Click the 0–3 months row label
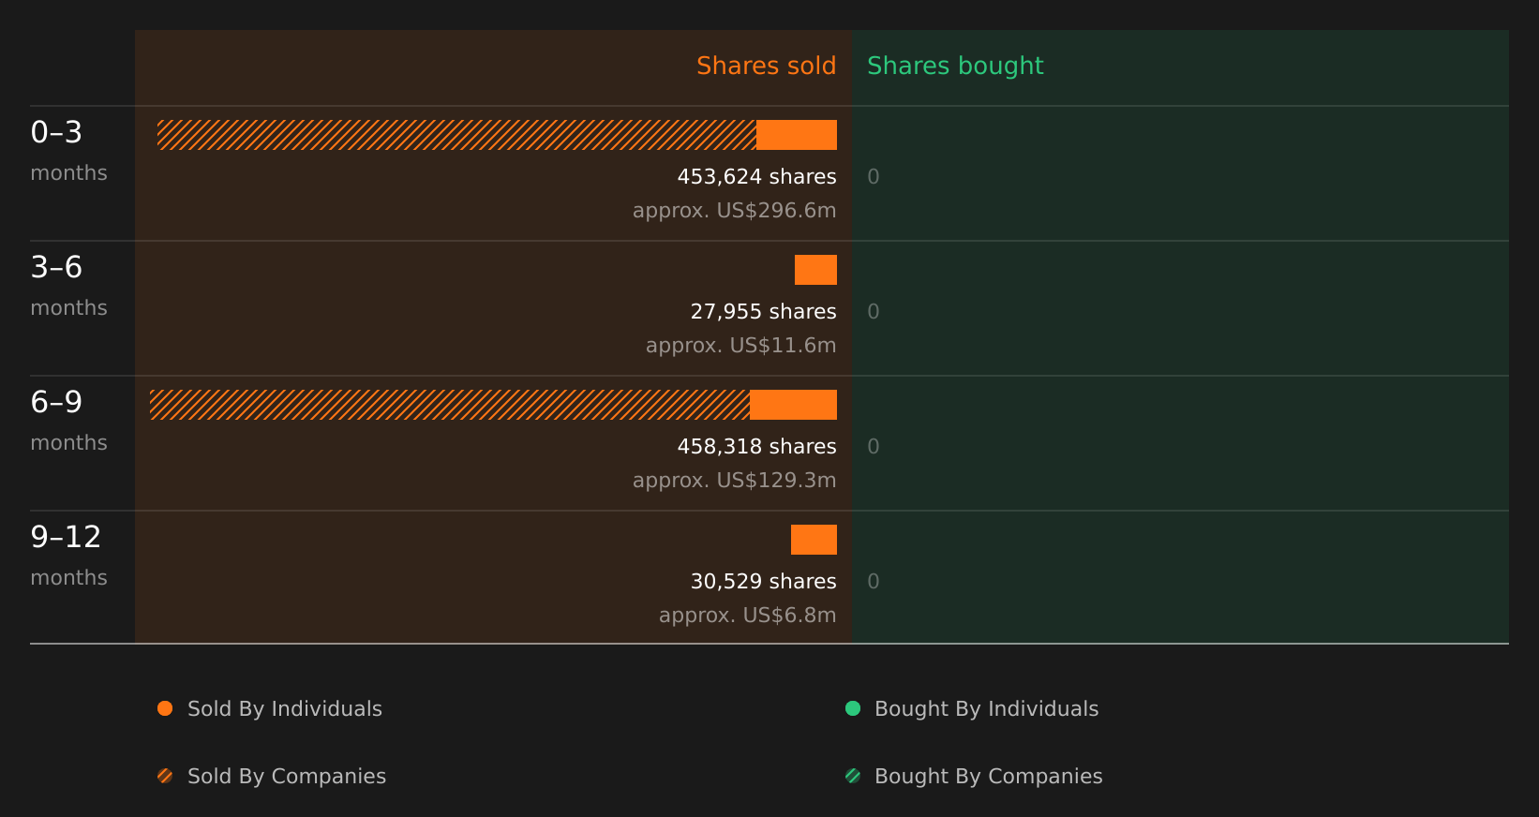This screenshot has height=817, width=1539. [68, 151]
